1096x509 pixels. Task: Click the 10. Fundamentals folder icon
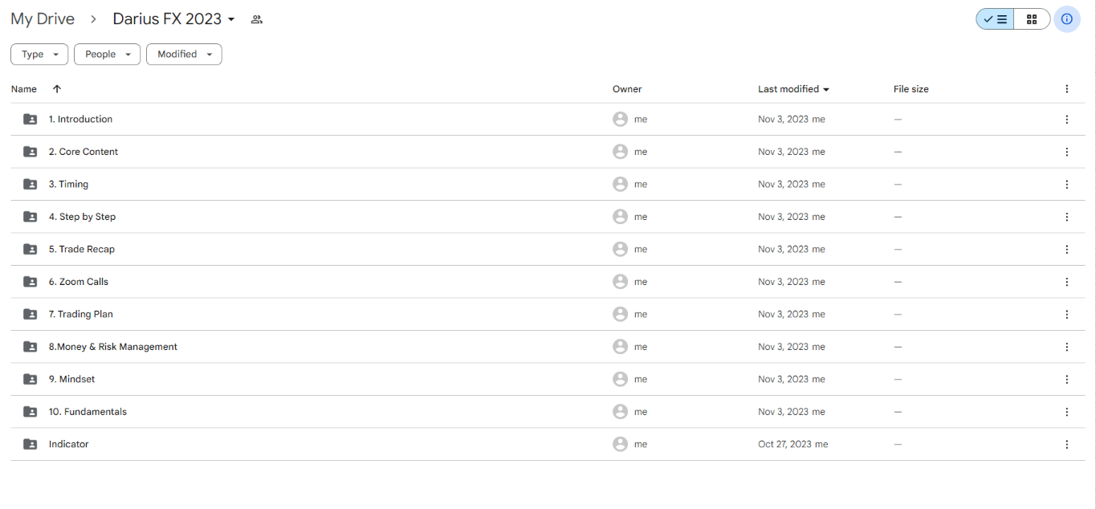31,412
